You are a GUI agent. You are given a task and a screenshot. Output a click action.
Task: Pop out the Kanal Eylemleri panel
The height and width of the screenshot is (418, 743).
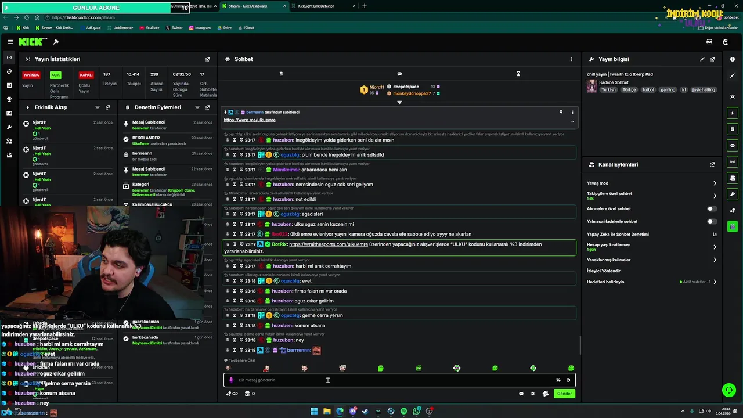click(x=713, y=165)
